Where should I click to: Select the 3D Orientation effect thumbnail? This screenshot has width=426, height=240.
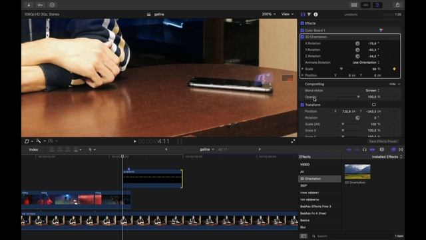357,172
